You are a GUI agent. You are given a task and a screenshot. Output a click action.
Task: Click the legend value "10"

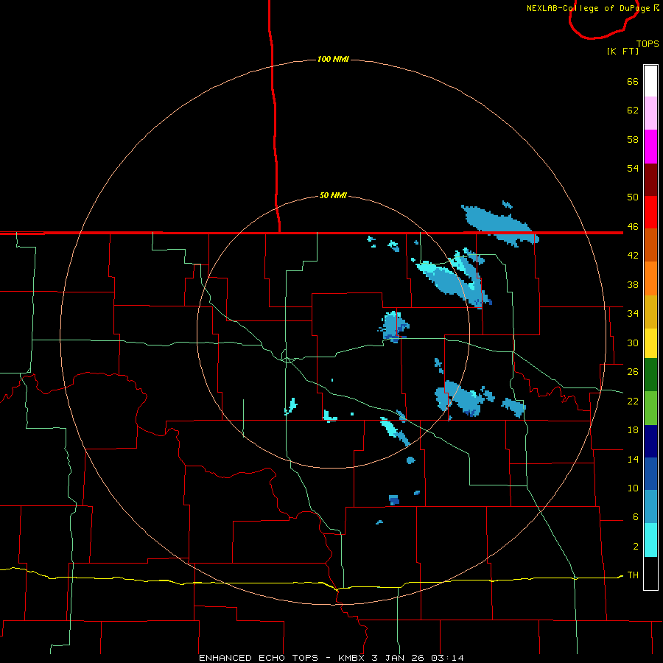633,488
